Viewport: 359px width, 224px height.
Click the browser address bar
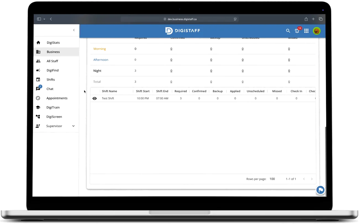coord(179,19)
